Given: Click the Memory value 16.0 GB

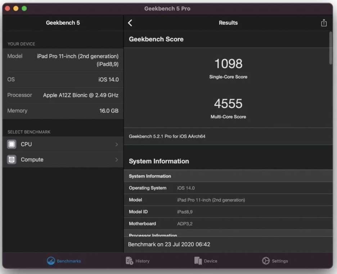Looking at the screenshot, I should click(x=109, y=111).
